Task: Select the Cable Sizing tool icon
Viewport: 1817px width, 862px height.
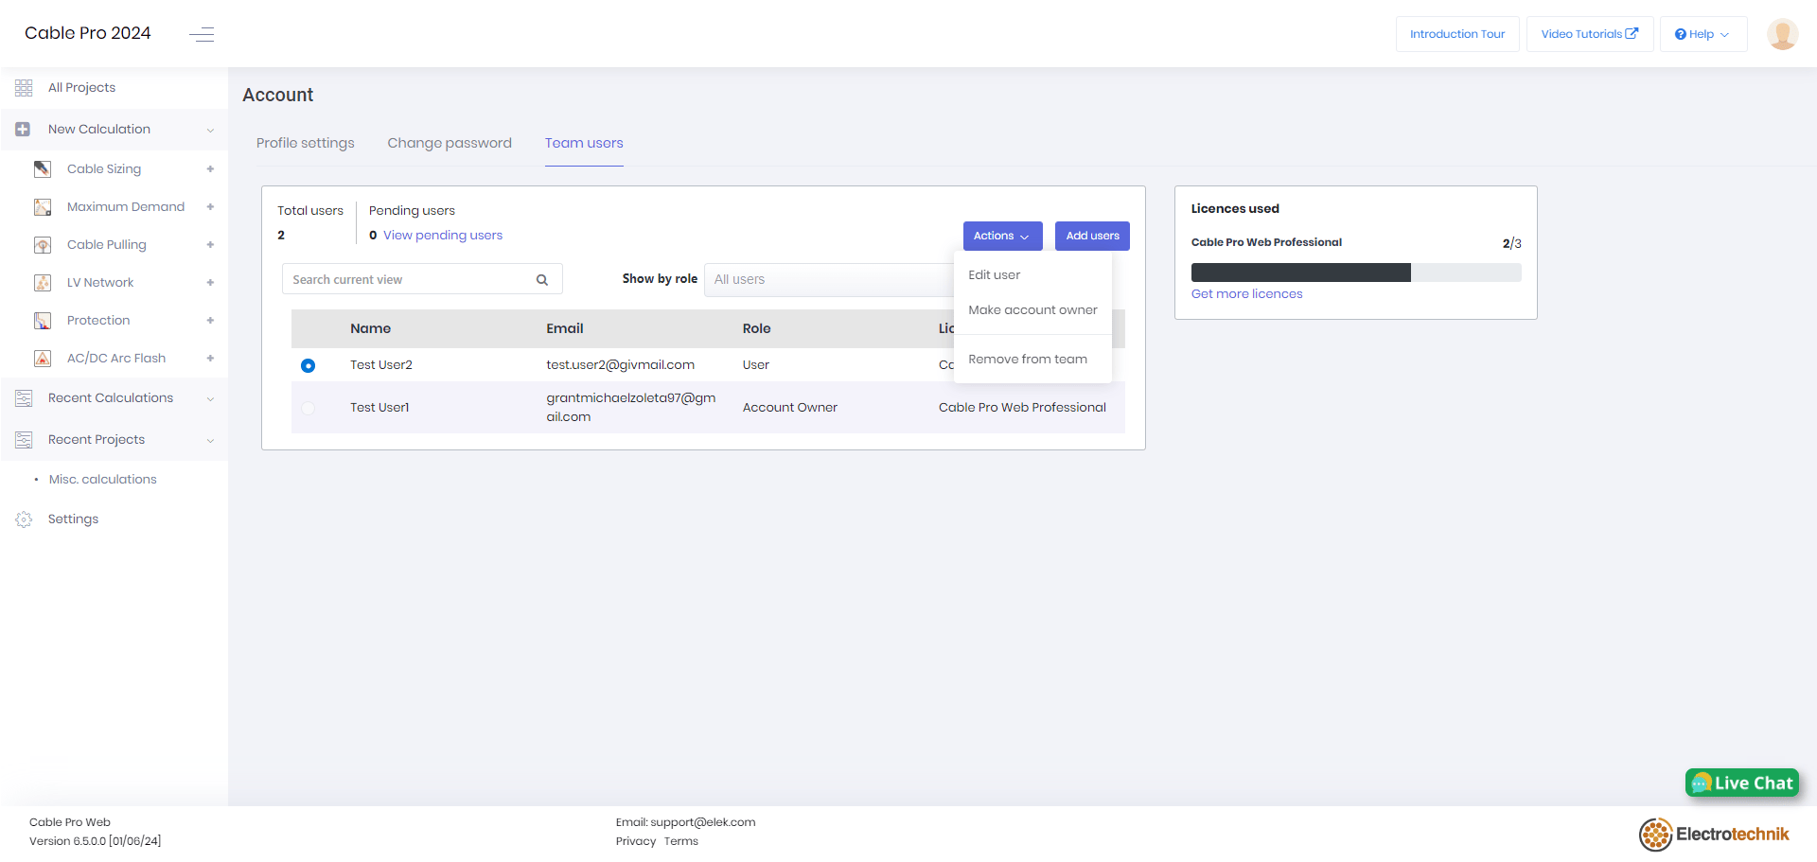Action: pos(42,168)
